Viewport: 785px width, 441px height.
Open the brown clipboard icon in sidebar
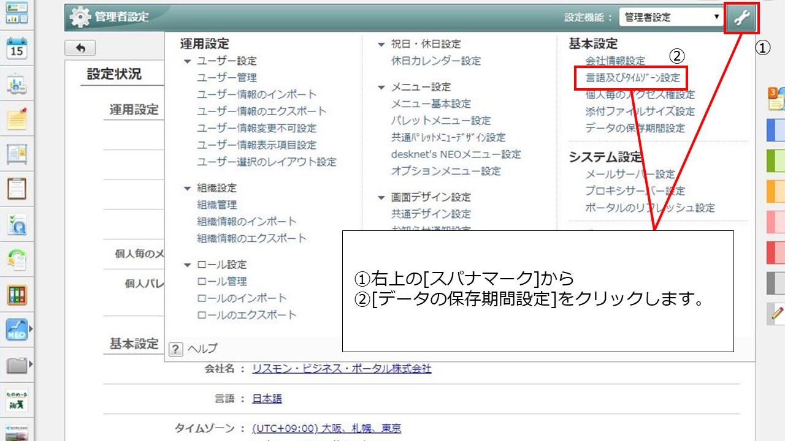pyautogui.click(x=17, y=189)
